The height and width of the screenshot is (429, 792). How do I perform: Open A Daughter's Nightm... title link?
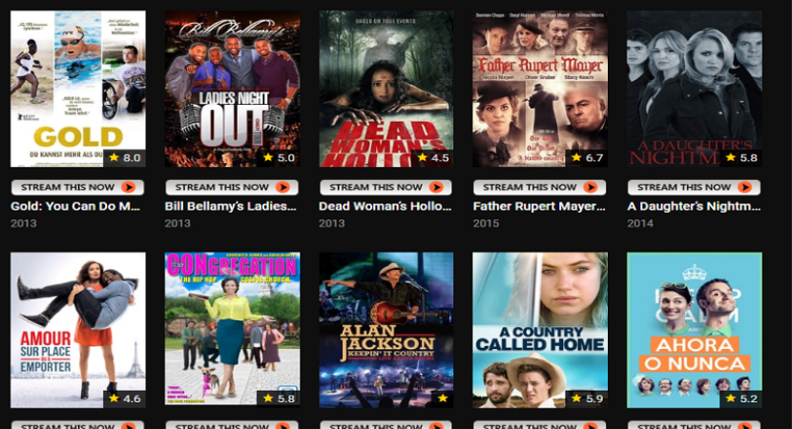(694, 206)
